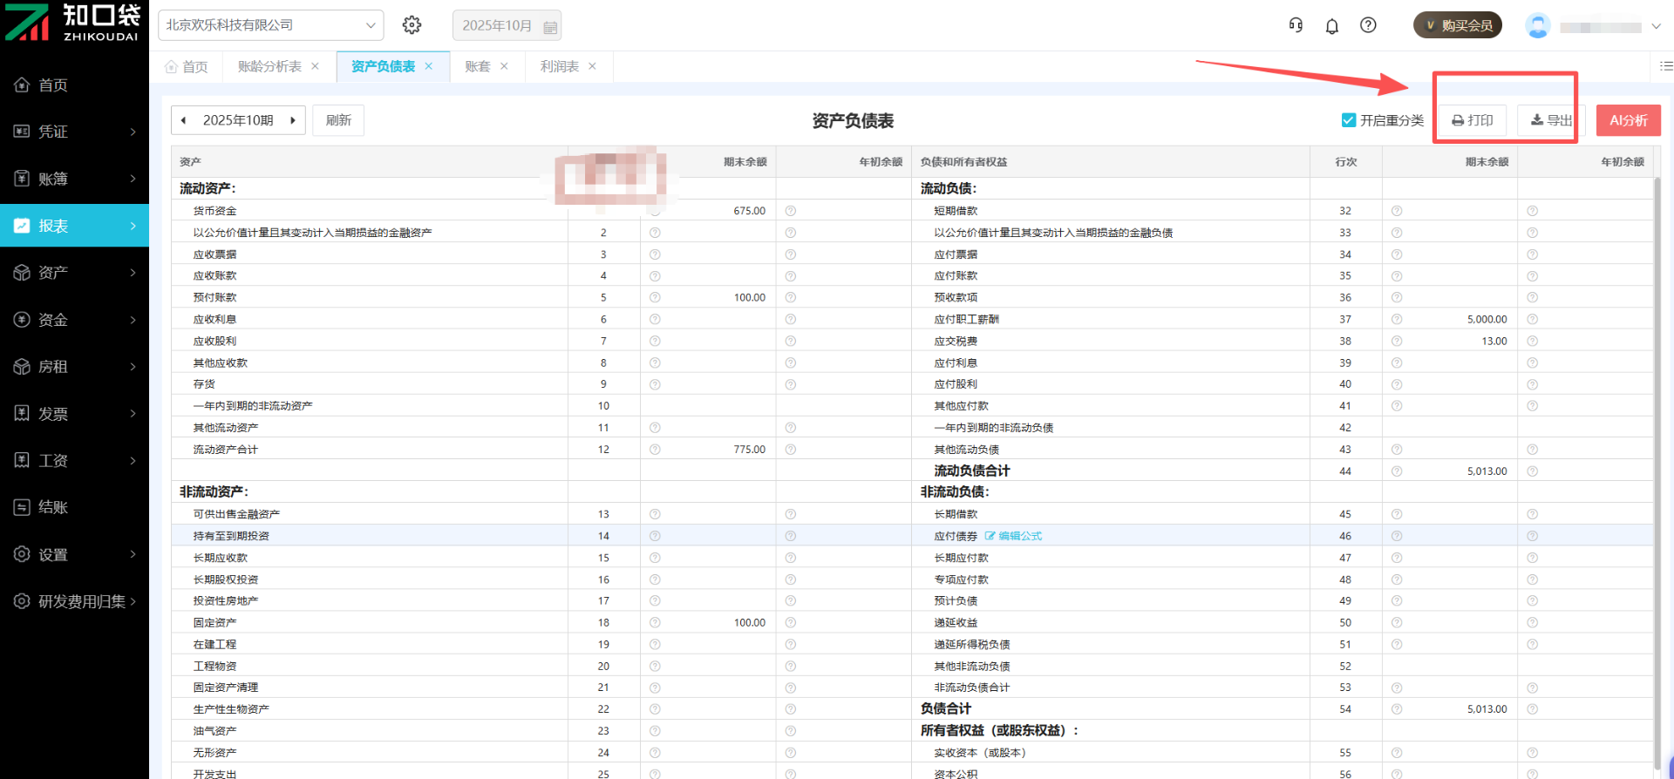
Task: Click the 打印 print button
Action: coord(1472,120)
